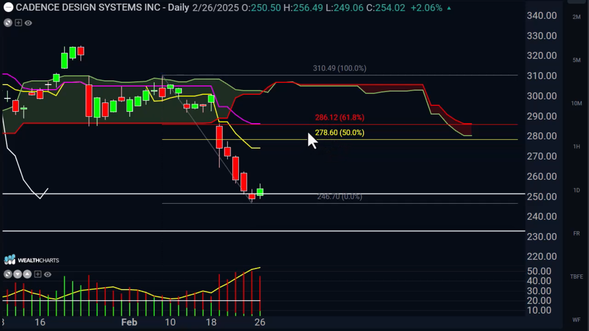Select the 310.49 (100.0%) Fibonacci label
Image resolution: width=589 pixels, height=331 pixels.
pos(340,68)
